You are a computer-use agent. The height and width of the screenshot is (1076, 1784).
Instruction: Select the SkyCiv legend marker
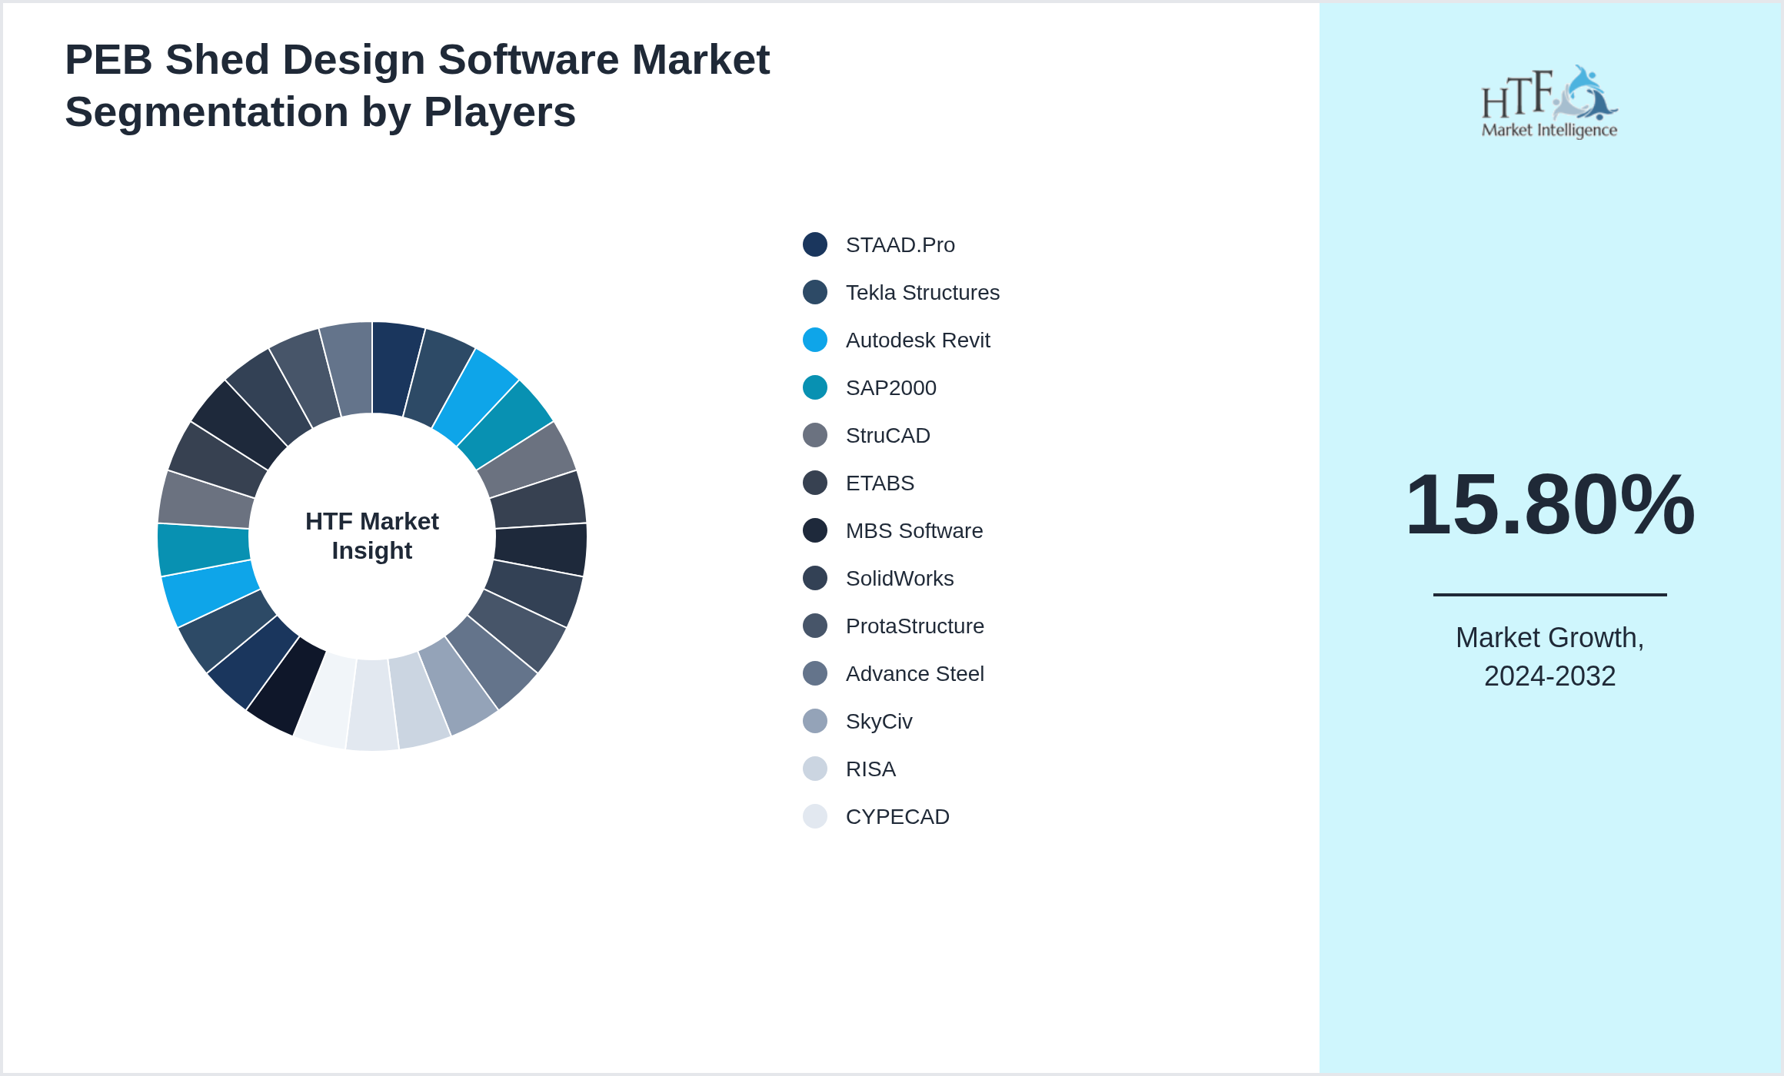click(x=814, y=721)
